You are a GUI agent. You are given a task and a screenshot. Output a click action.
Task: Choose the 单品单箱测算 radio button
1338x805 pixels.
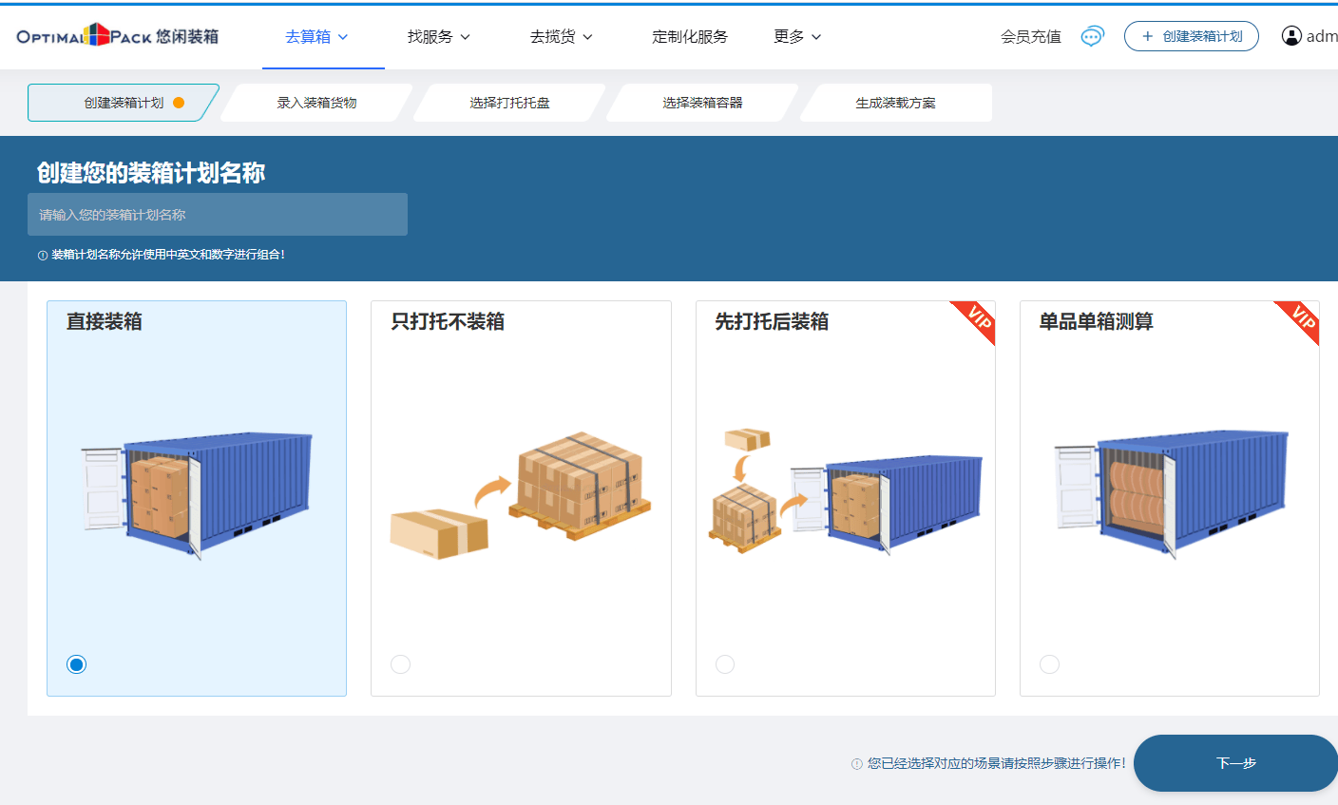point(1049,664)
